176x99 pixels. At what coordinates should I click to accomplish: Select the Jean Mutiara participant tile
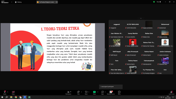117,34
